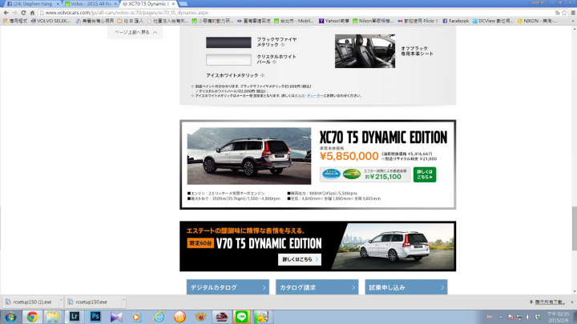Reload the current page
577x324 pixels.
(x=23, y=13)
